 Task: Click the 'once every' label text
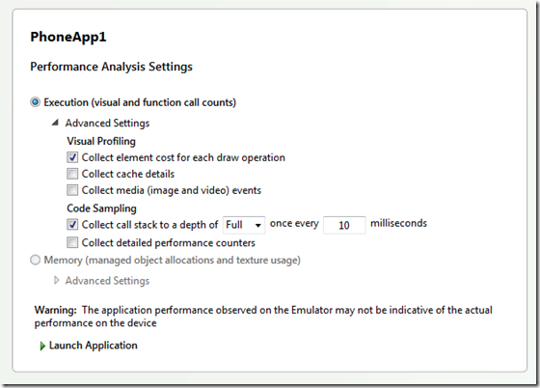point(294,224)
